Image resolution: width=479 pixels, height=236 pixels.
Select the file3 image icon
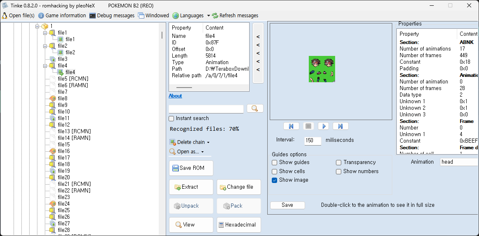52,59
